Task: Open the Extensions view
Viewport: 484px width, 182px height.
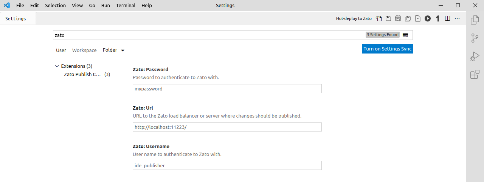Action: coord(475,74)
